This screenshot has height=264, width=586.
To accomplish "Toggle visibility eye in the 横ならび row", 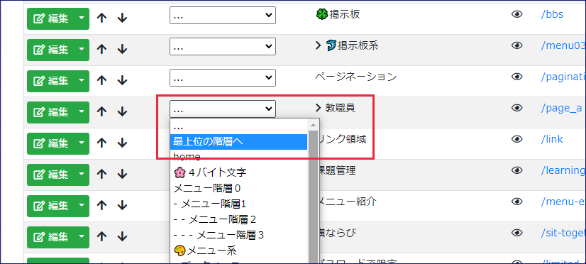I will (x=517, y=233).
